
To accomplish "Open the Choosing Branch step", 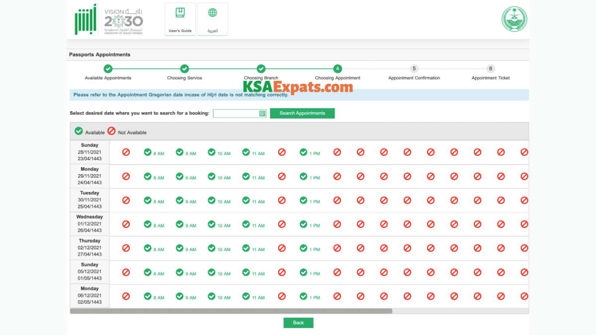I will tap(261, 68).
